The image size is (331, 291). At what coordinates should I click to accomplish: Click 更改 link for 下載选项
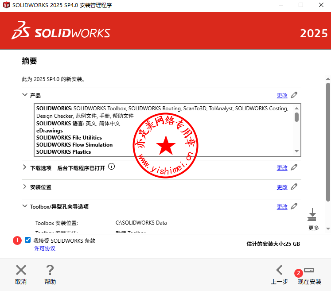[x=282, y=168]
